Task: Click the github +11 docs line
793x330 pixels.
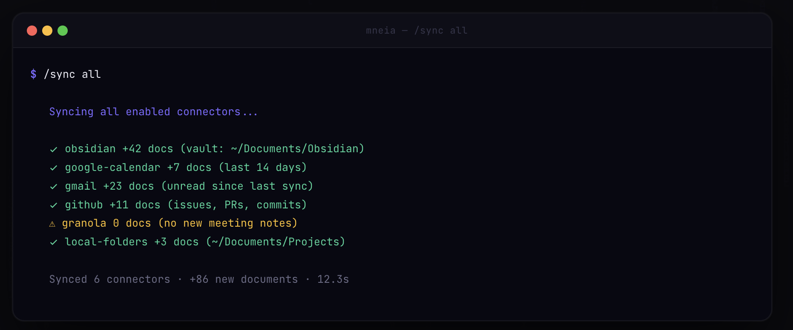Action: click(186, 205)
